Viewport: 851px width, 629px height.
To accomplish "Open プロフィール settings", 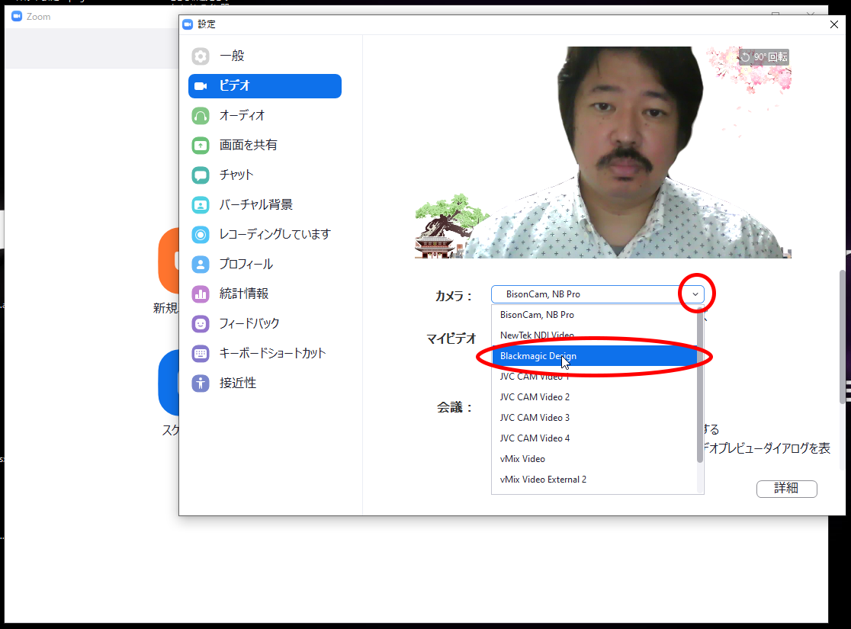I will click(x=265, y=265).
